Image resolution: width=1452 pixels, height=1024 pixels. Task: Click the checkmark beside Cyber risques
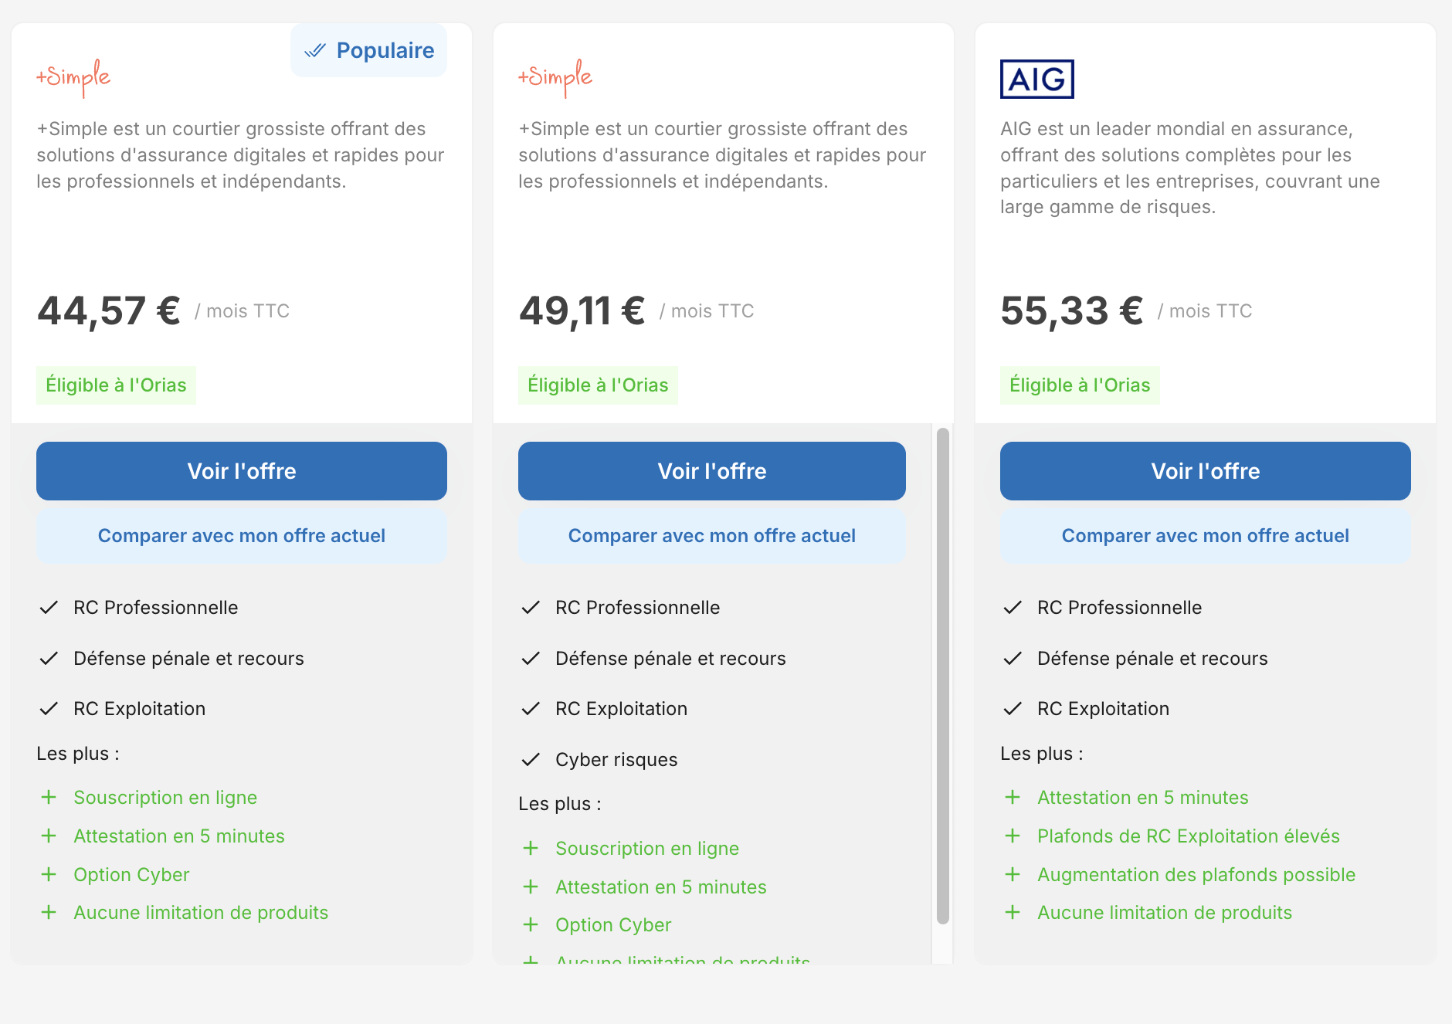531,759
